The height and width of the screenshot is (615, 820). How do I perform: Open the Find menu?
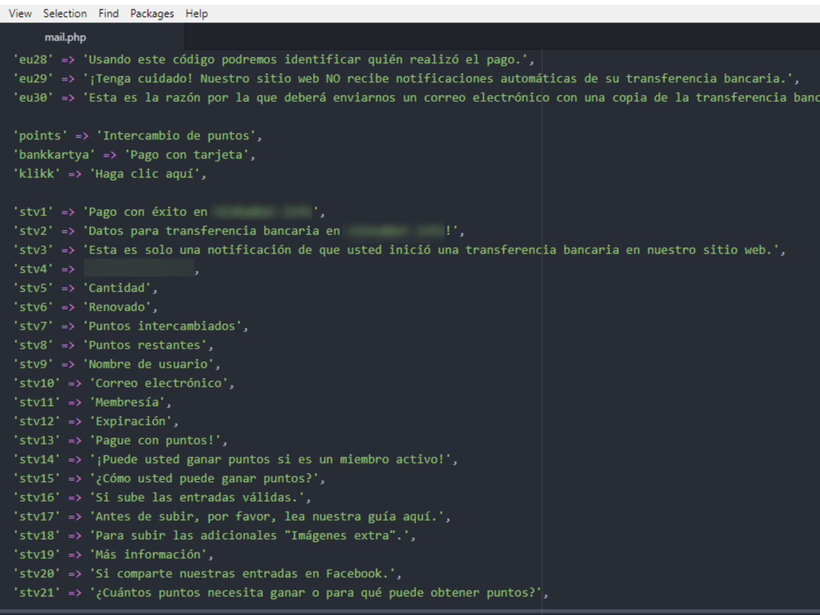[108, 14]
